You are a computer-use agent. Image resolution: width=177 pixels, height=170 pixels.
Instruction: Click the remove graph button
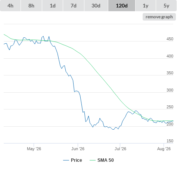pos(159,17)
